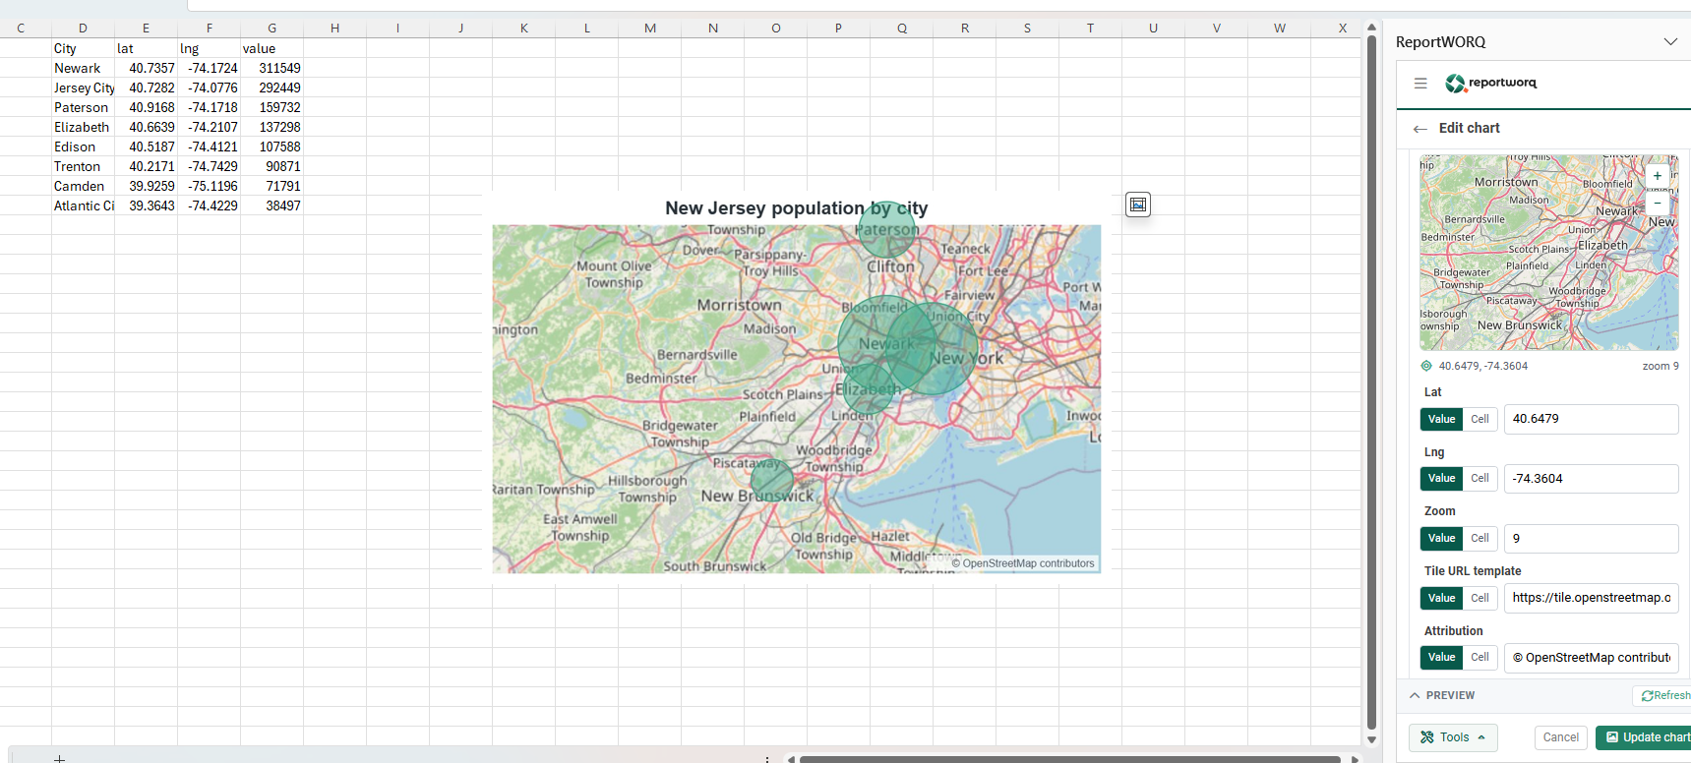Click the Zoom input field

pyautogui.click(x=1591, y=539)
